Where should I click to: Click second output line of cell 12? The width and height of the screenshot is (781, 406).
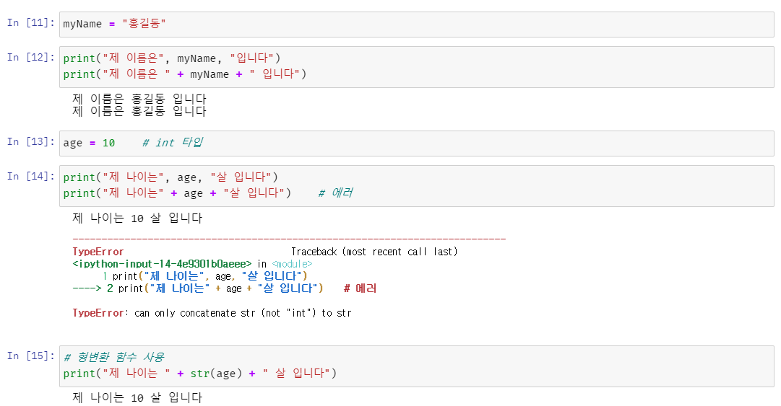[x=139, y=111]
